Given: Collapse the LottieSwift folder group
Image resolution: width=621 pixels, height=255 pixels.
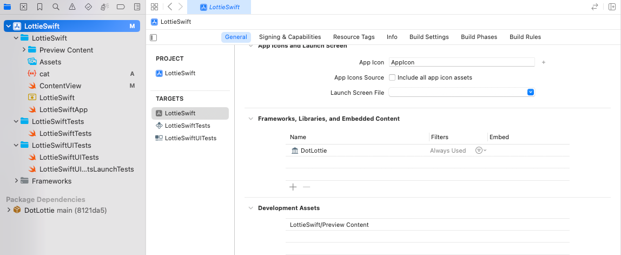Looking at the screenshot, I should click(16, 38).
